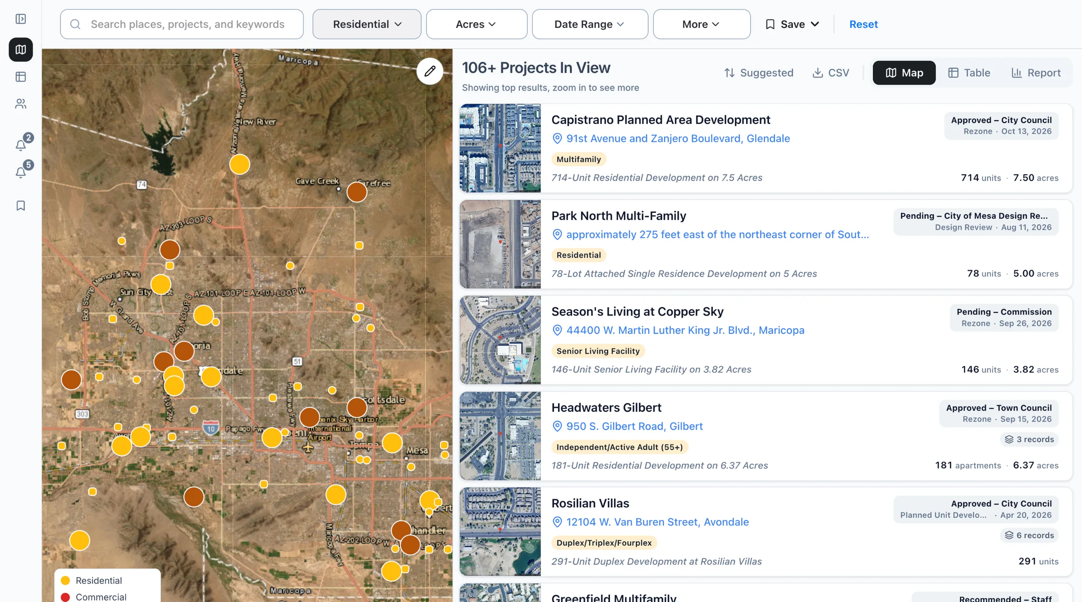Switch to the Report tab
The height and width of the screenshot is (602, 1082).
point(1036,73)
